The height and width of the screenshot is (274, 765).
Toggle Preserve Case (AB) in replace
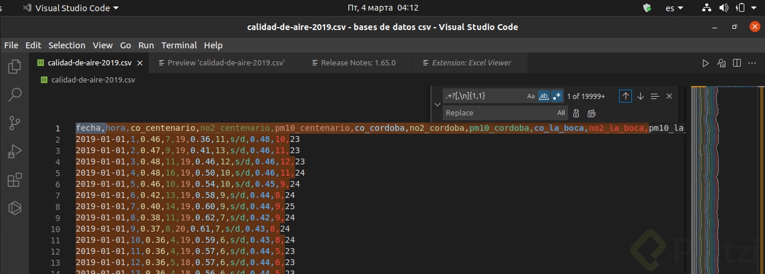[x=561, y=113]
